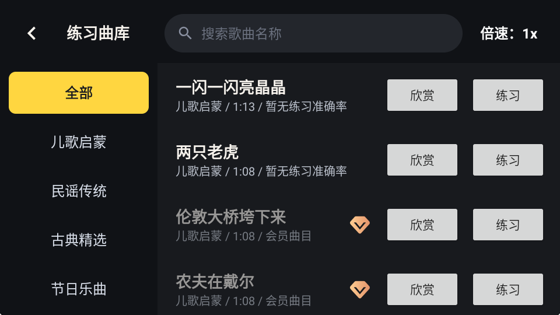This screenshot has height=315, width=560.
Task: Listen to 两只老虎 with 欣赏 button
Action: click(422, 160)
